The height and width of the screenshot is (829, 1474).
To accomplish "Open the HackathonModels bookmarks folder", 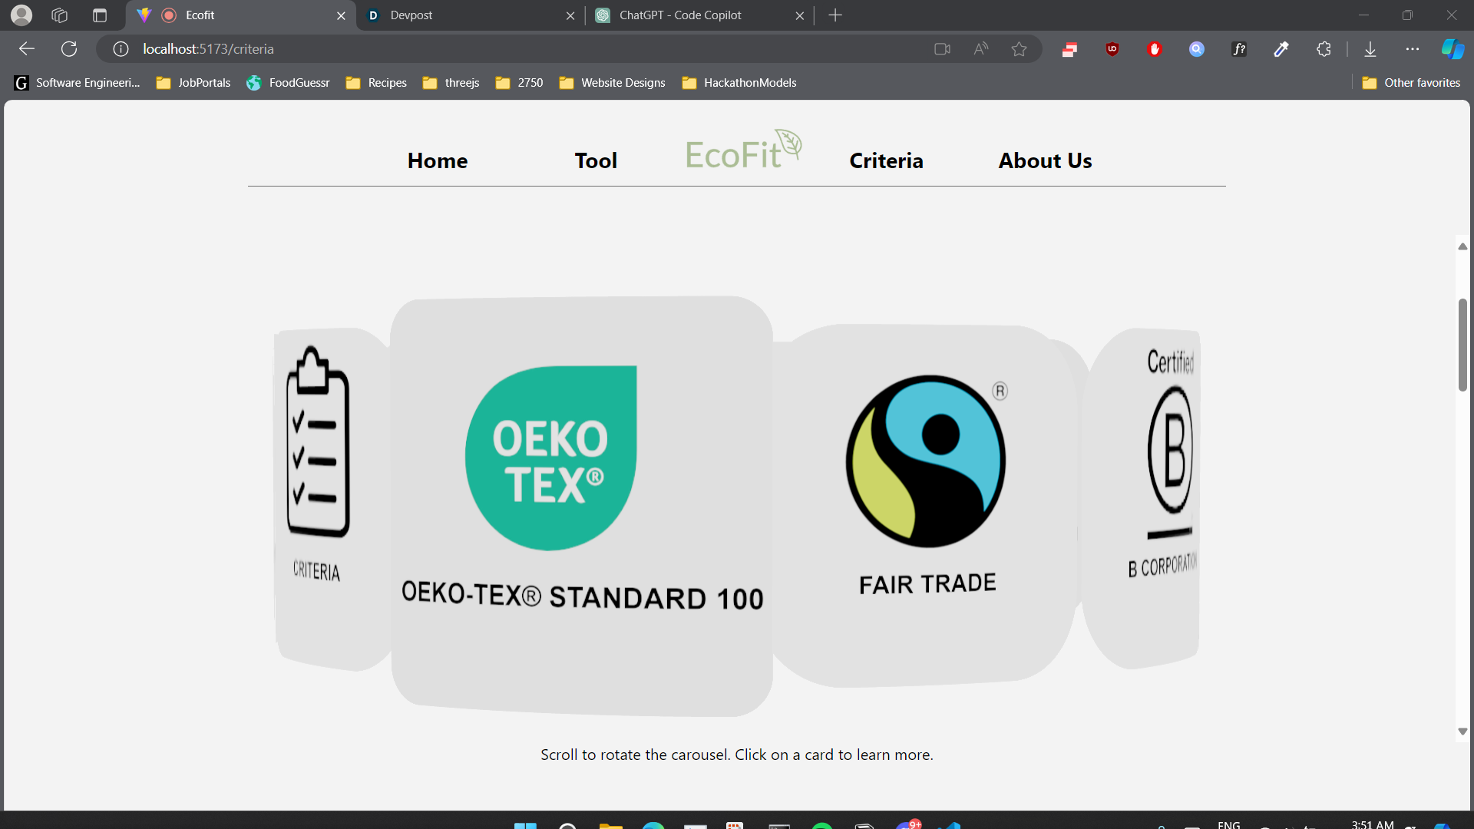I will click(739, 83).
